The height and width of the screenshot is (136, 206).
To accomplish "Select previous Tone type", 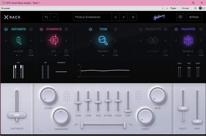I will click(91, 41).
